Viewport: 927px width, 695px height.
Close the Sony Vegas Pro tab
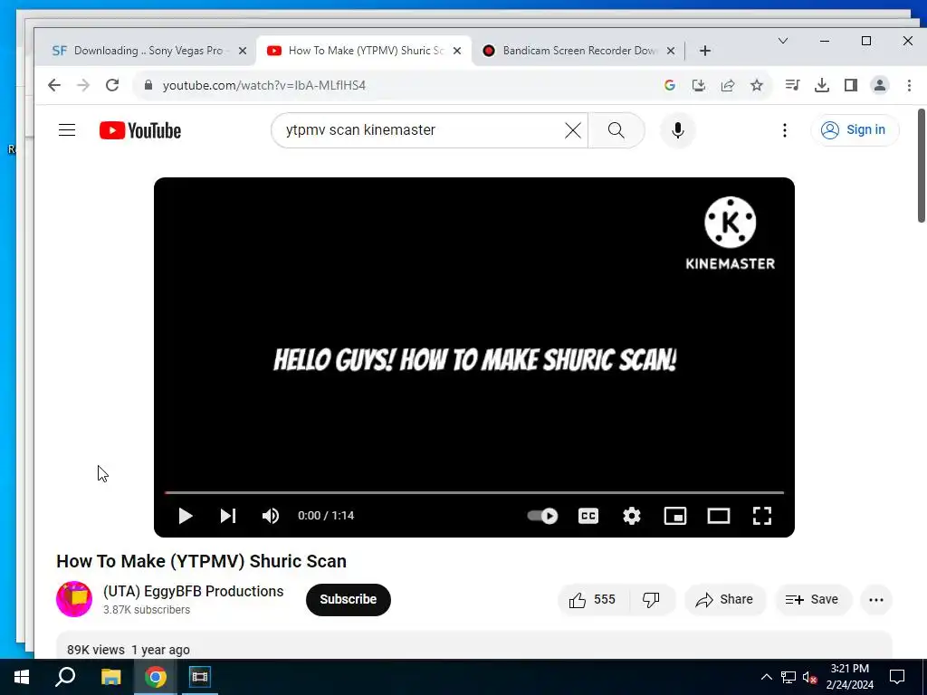(243, 51)
